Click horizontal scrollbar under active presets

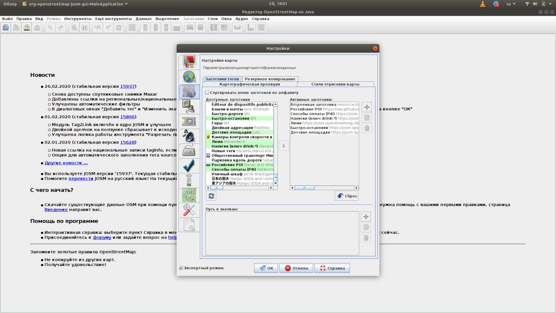click(324, 188)
